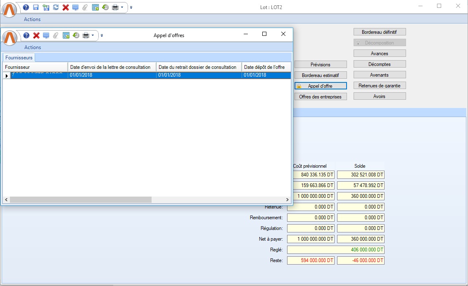Viewport: 468px width, 286px height.
Task: Click comment bubble icon in Appel d'offres toolbar
Action: [46, 35]
